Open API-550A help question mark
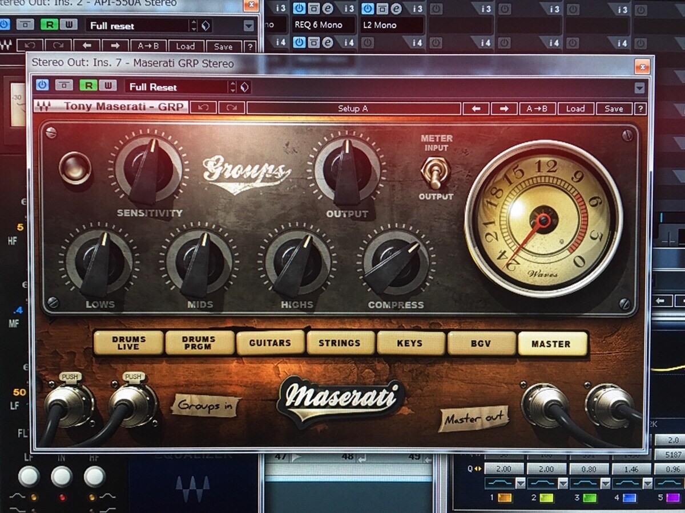 pos(250,47)
